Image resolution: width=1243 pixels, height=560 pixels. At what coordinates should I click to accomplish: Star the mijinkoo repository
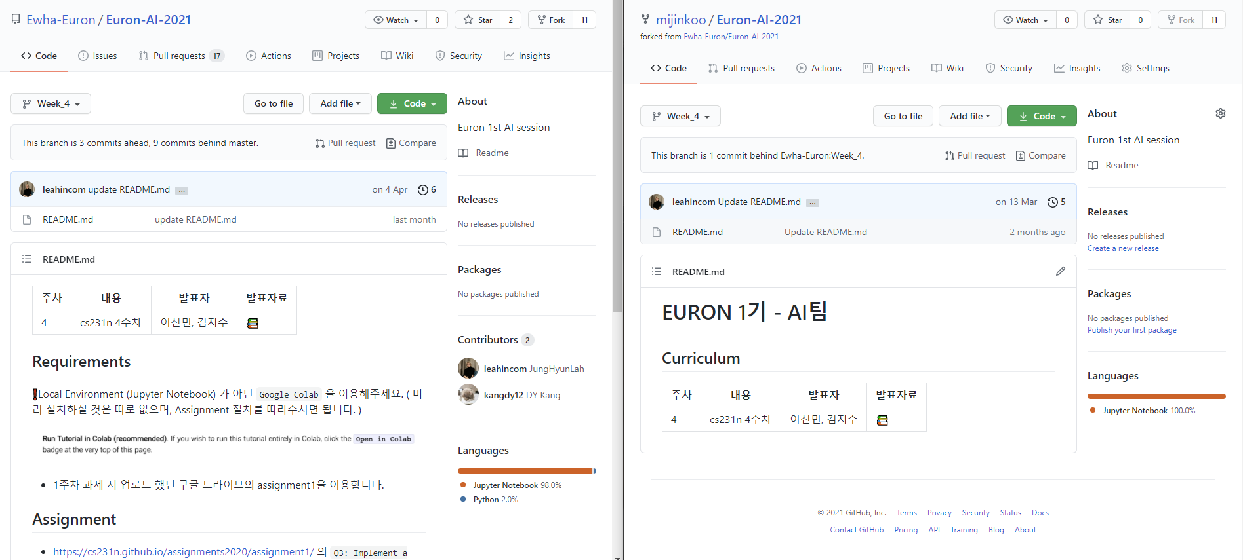[1107, 20]
